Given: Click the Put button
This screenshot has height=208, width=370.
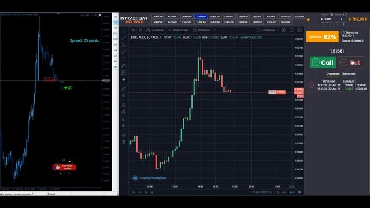Looking at the screenshot, I should 351,62.
